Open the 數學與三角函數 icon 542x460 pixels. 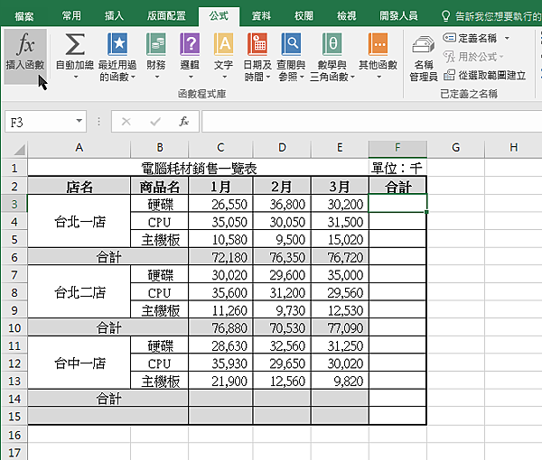(332, 44)
